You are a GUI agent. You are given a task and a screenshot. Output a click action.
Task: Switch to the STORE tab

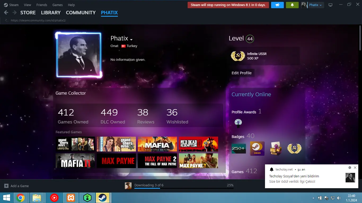[28, 12]
